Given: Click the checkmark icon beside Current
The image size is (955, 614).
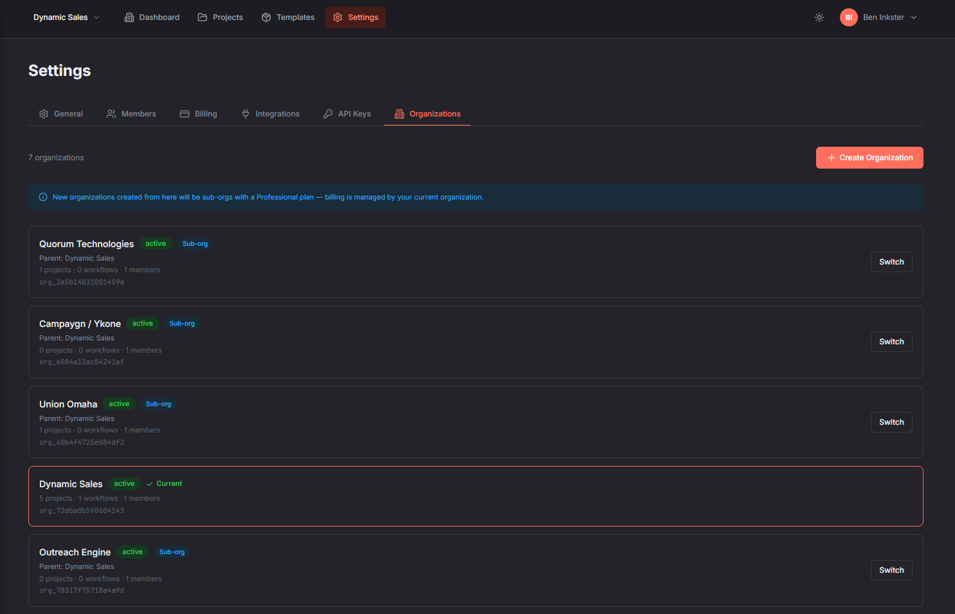Looking at the screenshot, I should tap(150, 484).
